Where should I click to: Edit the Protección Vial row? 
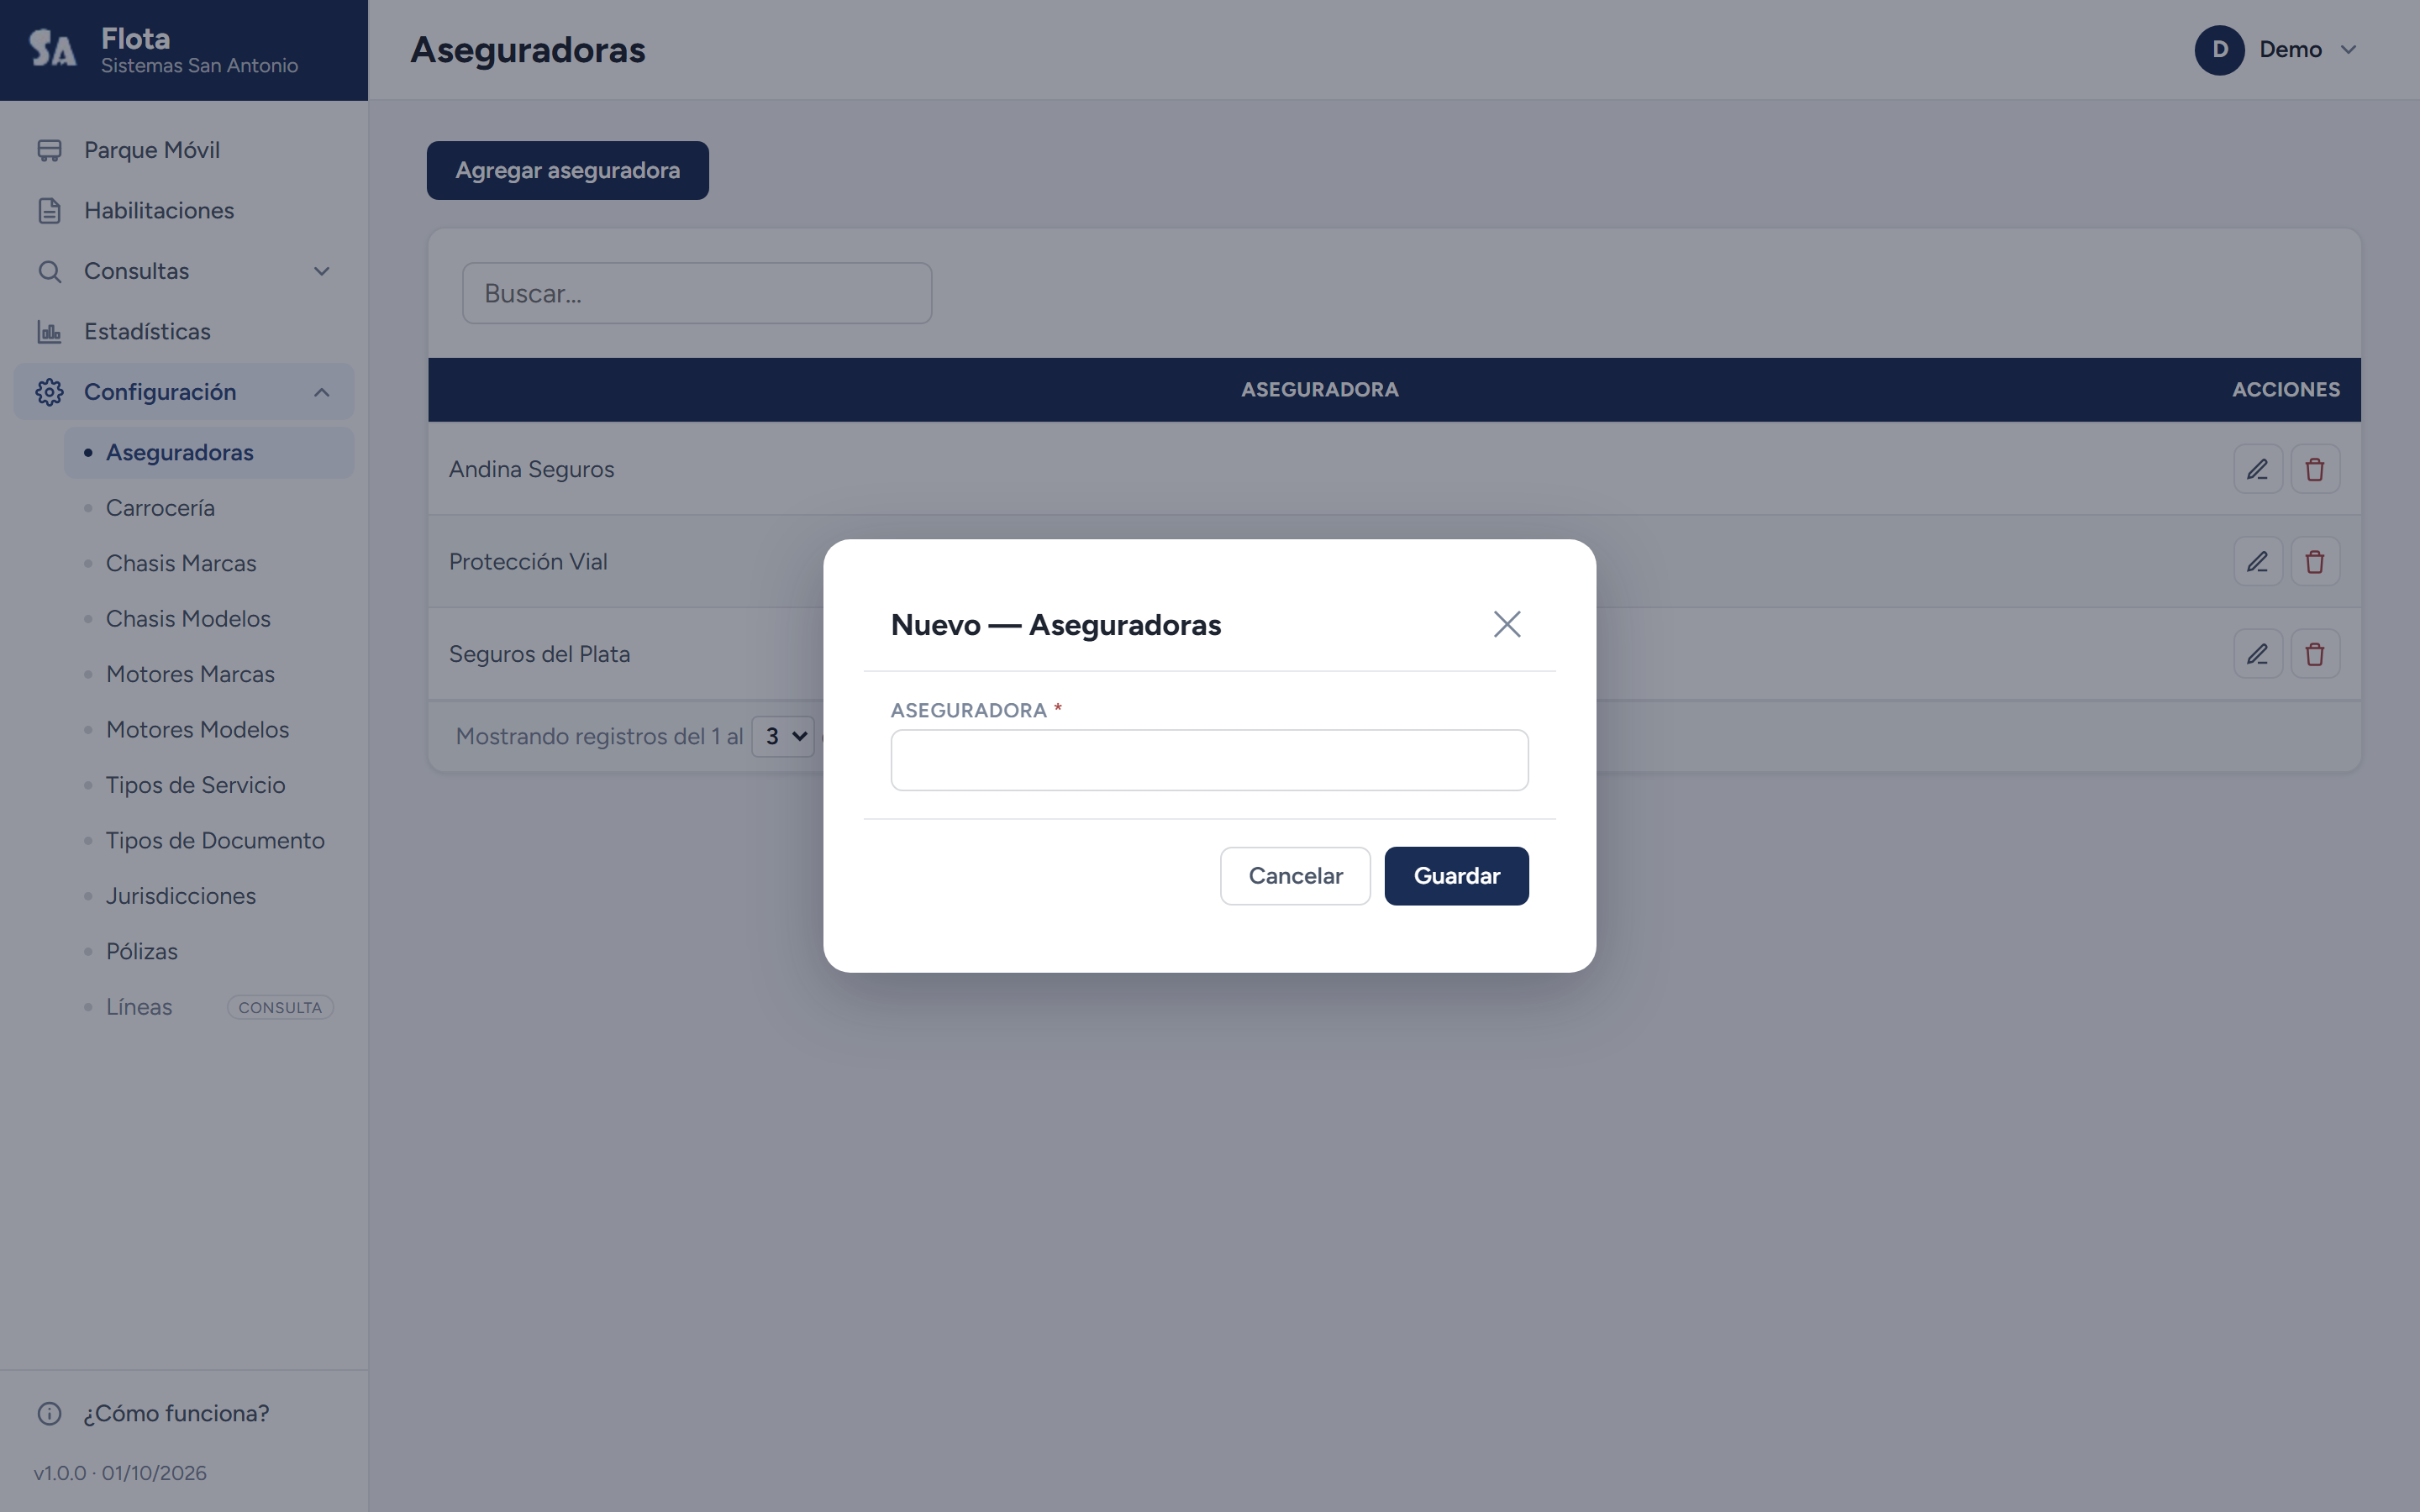pos(2258,562)
